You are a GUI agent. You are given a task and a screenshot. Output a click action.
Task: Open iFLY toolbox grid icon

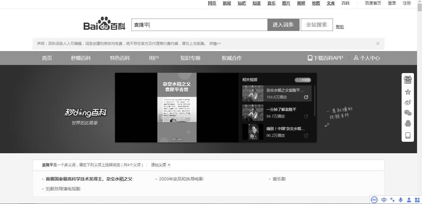[417, 200]
